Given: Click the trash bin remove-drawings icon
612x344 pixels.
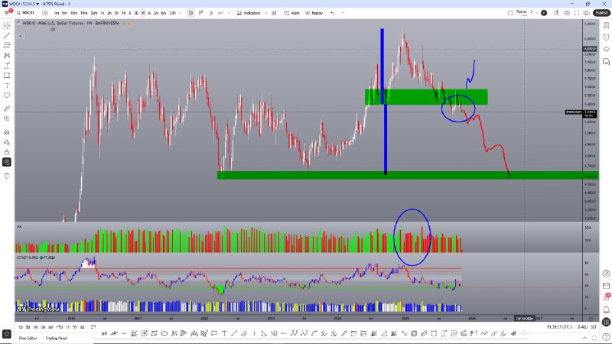Looking at the screenshot, I should 7,175.
